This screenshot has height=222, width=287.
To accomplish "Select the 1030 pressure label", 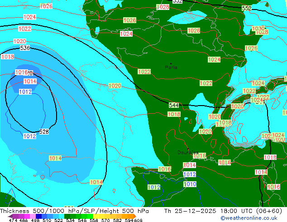I will click(258, 29).
